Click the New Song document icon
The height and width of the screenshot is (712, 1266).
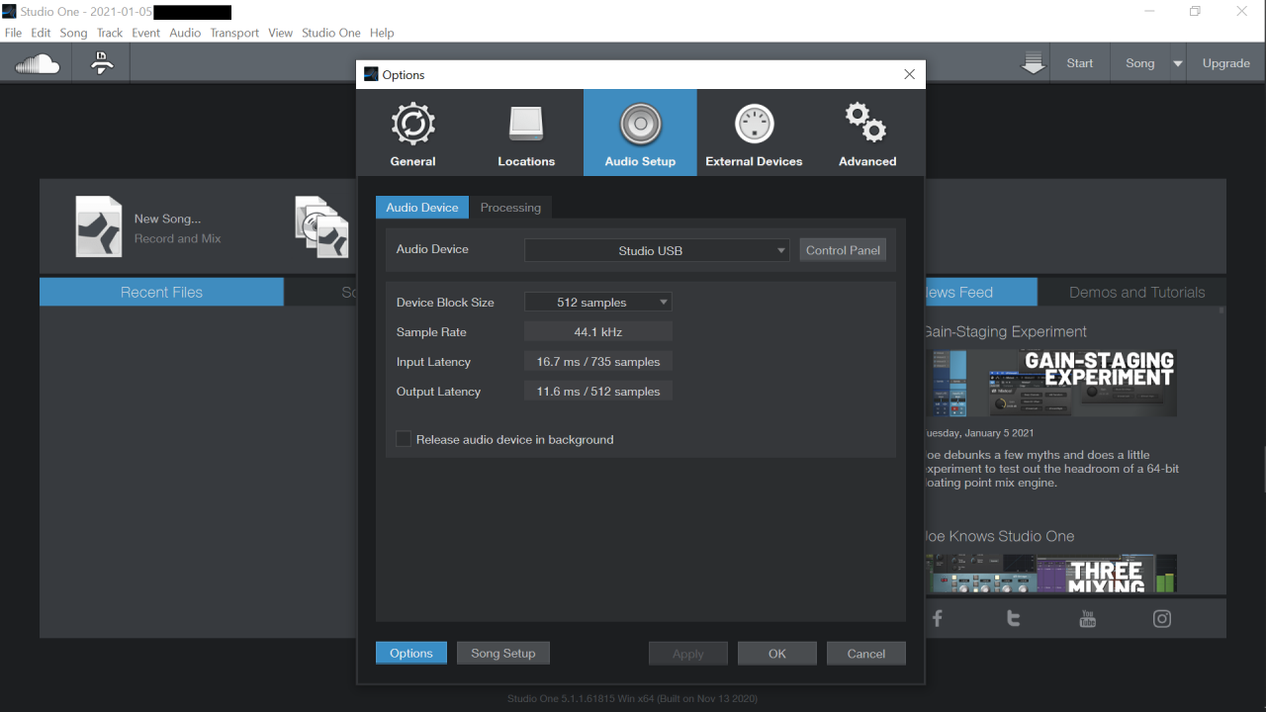[x=99, y=226]
